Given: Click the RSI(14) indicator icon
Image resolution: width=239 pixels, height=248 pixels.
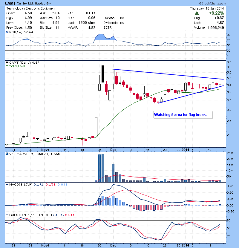Looking at the screenshot, I should pos(7,32).
